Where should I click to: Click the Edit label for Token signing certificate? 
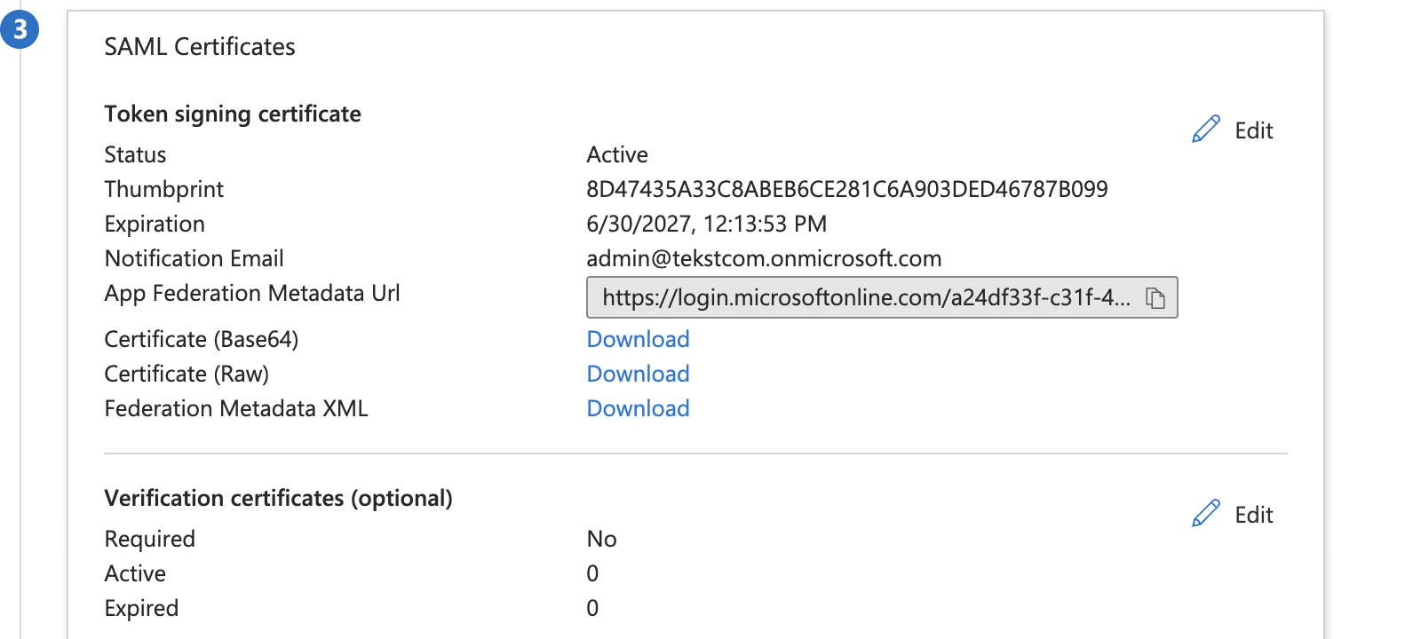[x=1253, y=130]
